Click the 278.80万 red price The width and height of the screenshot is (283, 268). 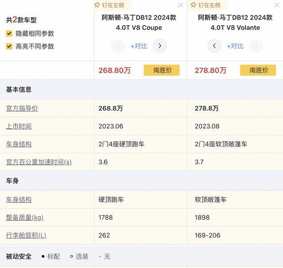pyautogui.click(x=210, y=70)
